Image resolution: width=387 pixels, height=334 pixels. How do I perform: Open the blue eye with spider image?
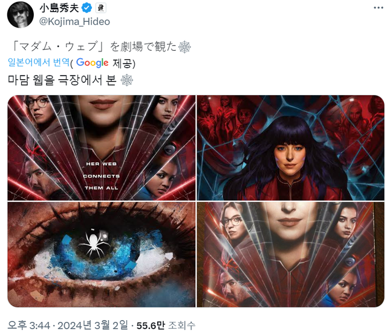click(x=102, y=255)
